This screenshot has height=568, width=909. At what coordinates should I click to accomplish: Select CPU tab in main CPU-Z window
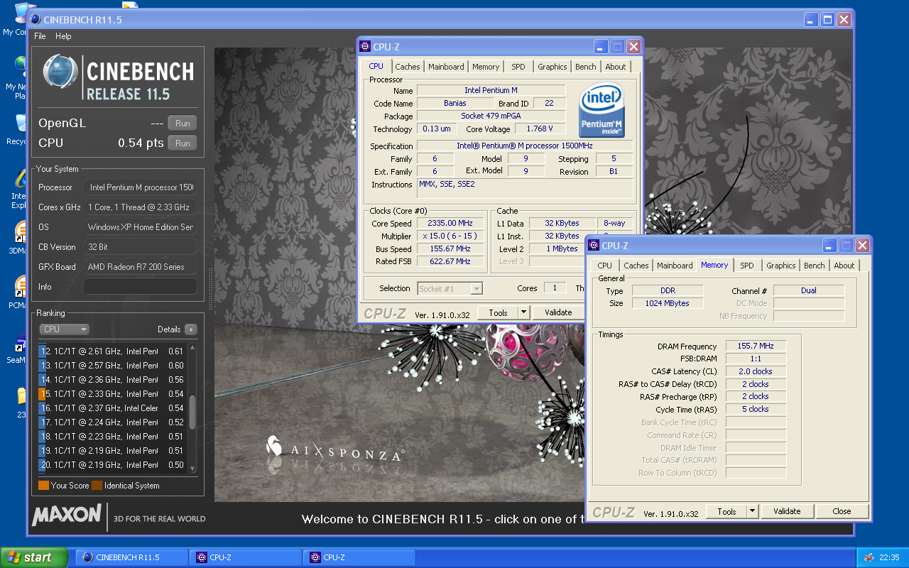coord(376,66)
